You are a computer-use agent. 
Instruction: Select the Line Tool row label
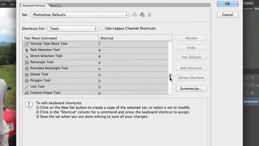tap(37, 86)
